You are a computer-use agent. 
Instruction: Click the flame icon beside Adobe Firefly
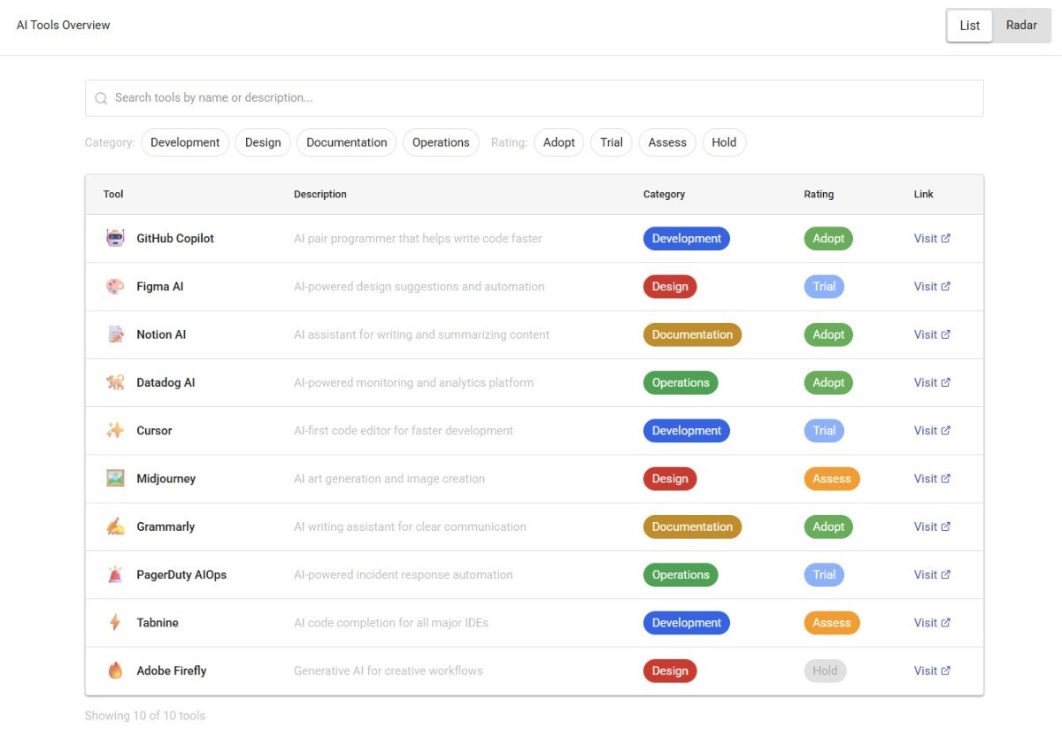coord(116,670)
